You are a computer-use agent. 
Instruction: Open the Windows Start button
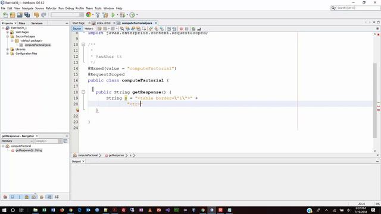coord(4,210)
